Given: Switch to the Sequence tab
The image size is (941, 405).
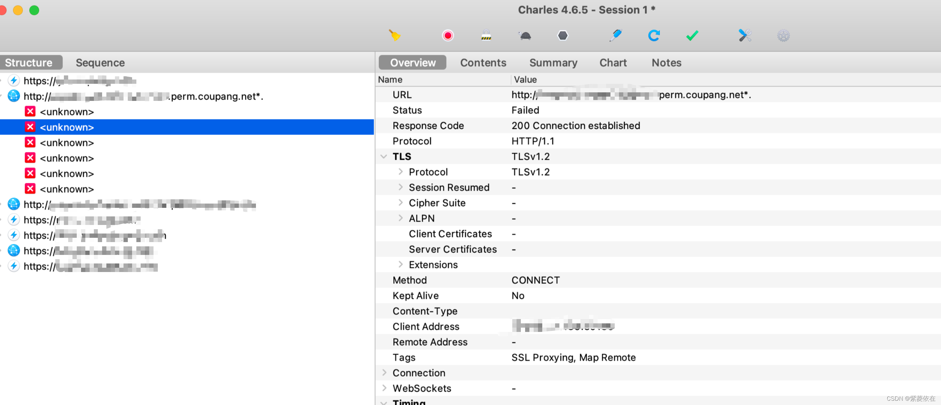Looking at the screenshot, I should point(100,62).
